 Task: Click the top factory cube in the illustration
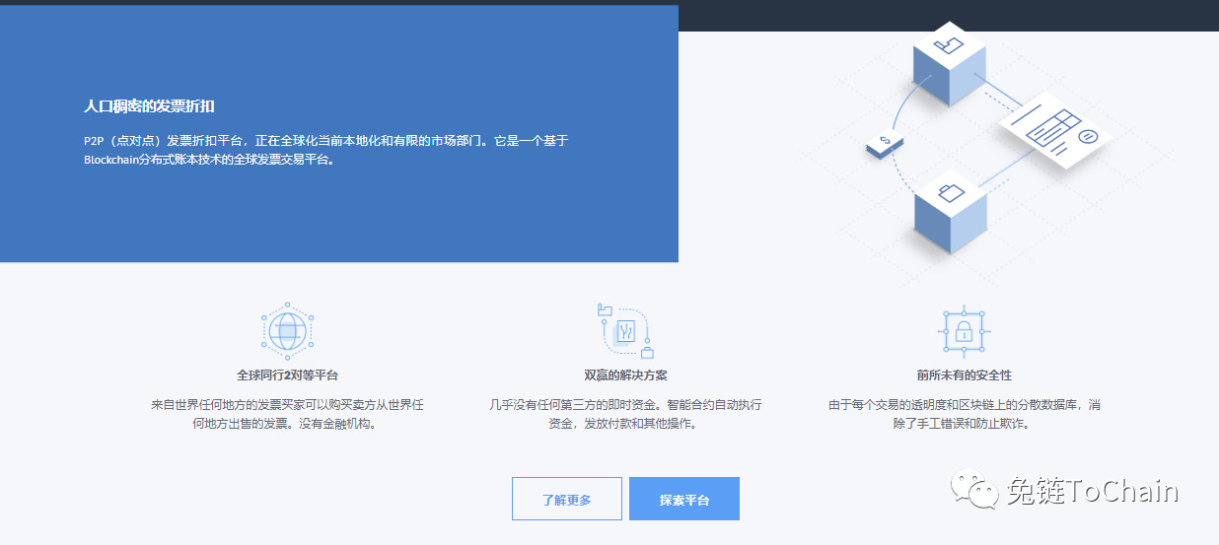pos(950,62)
